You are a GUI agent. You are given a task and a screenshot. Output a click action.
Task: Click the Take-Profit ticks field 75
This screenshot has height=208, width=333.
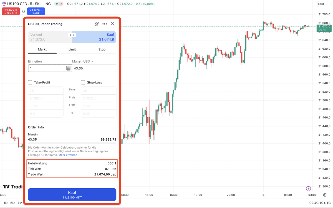[x=46, y=91]
